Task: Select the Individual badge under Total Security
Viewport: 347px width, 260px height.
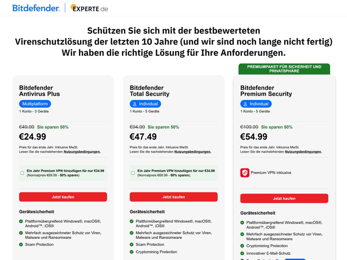Action: point(145,104)
